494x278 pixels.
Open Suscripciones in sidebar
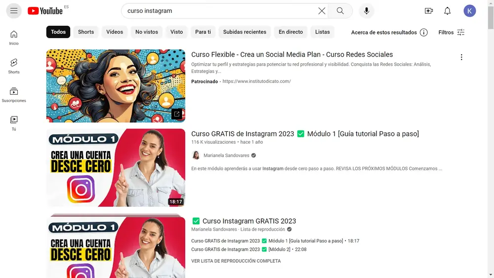[14, 95]
